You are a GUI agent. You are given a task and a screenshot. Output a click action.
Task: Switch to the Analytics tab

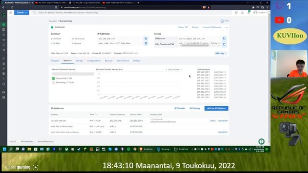[x=55, y=61]
